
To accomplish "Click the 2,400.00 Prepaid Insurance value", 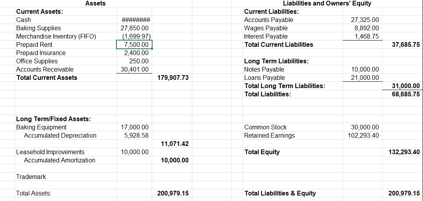I will tap(136, 53).
